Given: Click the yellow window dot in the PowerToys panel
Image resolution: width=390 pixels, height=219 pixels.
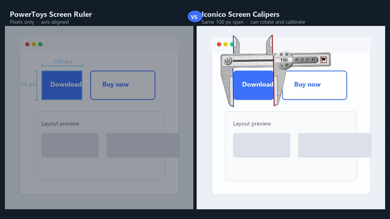Looking at the screenshot, I should (x=34, y=44).
